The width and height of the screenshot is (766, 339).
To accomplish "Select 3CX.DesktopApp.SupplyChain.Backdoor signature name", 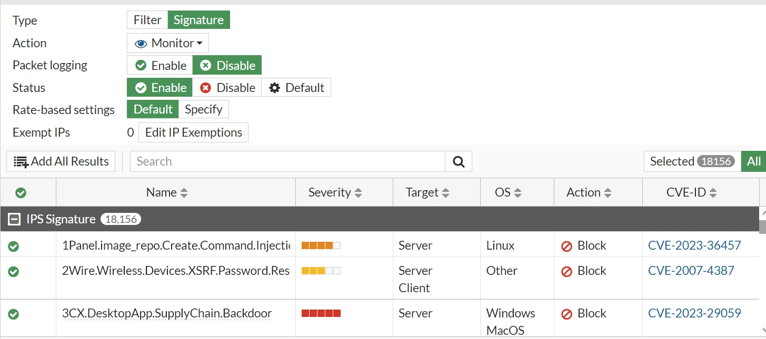I will coord(167,313).
